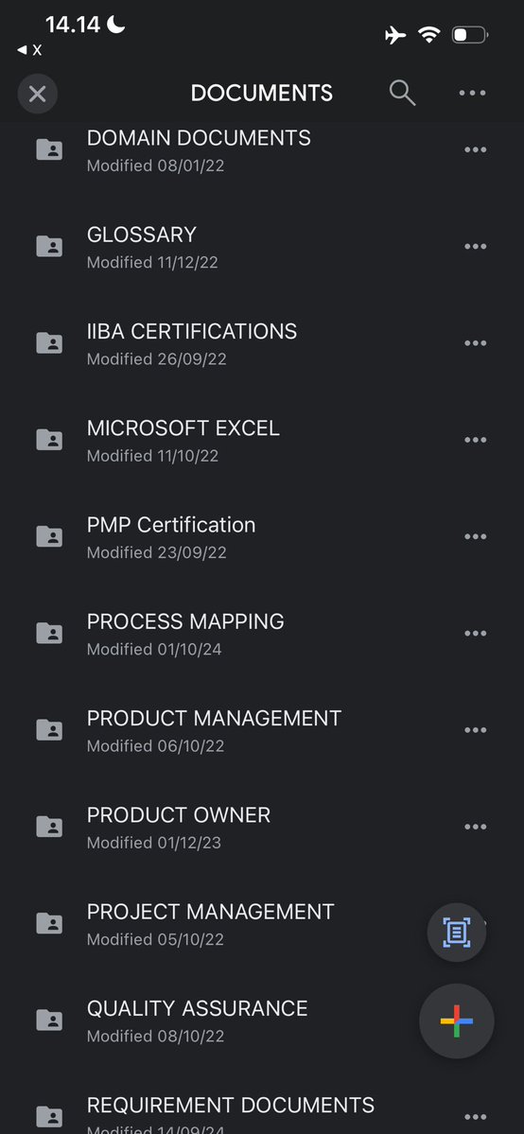
Task: Open options for PRODUCT MANAGEMENT folder
Action: pyautogui.click(x=476, y=730)
